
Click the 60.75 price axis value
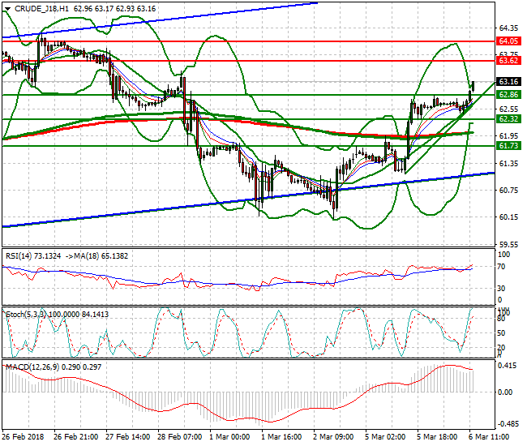click(x=508, y=191)
